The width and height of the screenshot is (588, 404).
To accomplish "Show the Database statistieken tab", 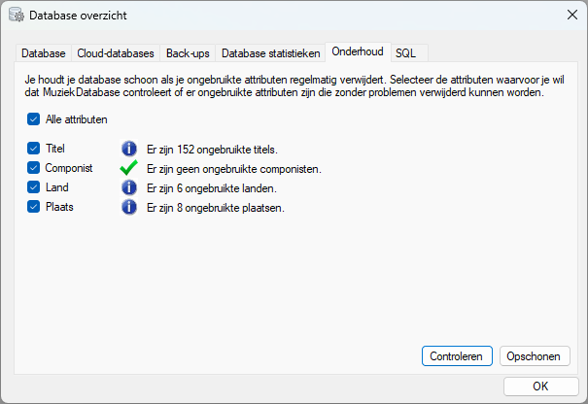I will click(270, 53).
